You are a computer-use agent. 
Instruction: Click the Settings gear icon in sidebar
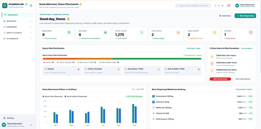(x=4, y=118)
